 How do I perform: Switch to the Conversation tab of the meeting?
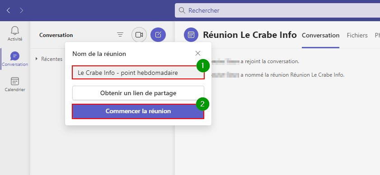pyautogui.click(x=320, y=35)
